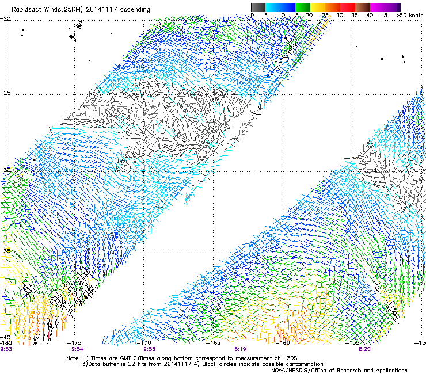
Task: Click the purple pass time '9:53'
Action: [6, 349]
